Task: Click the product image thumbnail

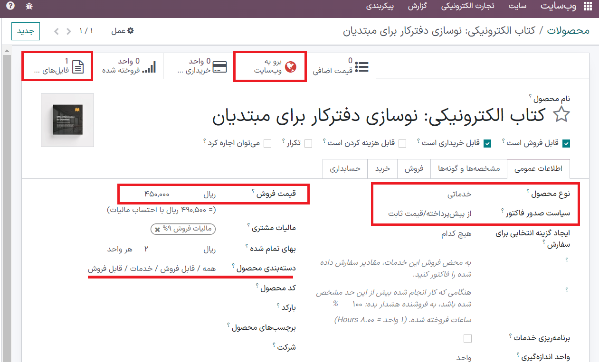Action: 67,120
